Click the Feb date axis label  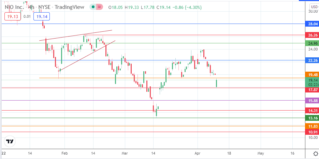tap(64, 153)
